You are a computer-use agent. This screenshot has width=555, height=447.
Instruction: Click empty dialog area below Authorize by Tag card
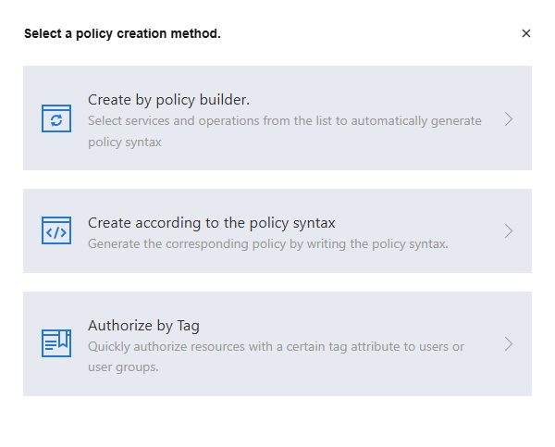pos(277,421)
